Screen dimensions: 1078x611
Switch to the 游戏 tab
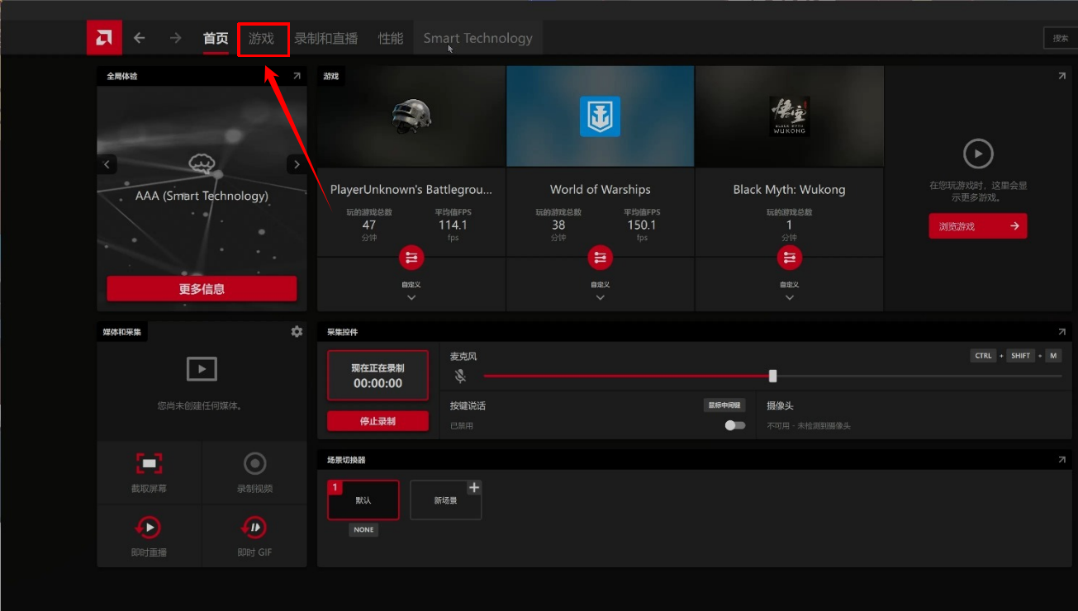262,38
